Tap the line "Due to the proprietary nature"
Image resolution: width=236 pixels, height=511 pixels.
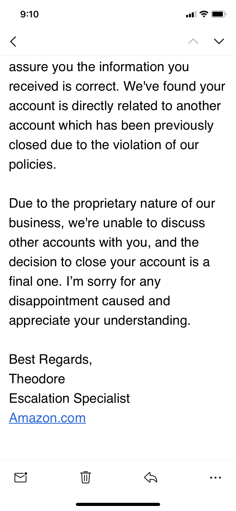click(x=112, y=203)
